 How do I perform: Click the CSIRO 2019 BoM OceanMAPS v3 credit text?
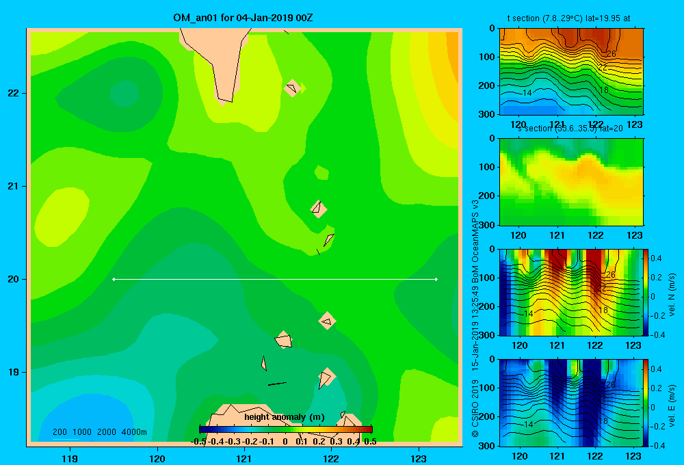coord(475,319)
